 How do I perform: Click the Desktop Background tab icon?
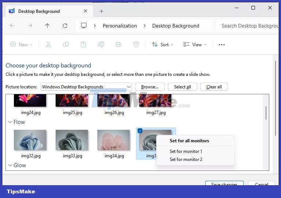point(12,11)
